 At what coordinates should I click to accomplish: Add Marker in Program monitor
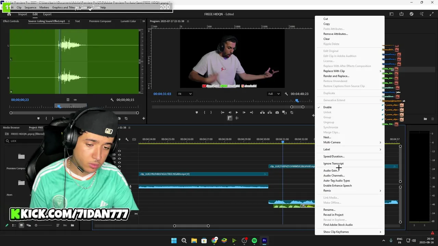[x=196, y=112]
